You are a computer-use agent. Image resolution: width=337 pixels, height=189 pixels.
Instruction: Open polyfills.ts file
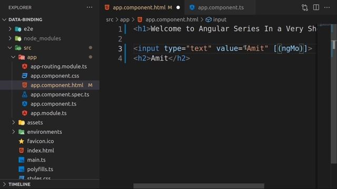point(40,169)
